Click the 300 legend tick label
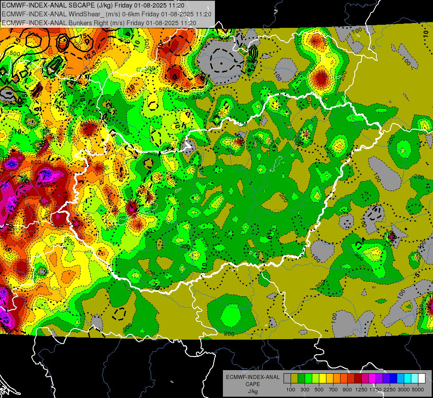 (305, 390)
